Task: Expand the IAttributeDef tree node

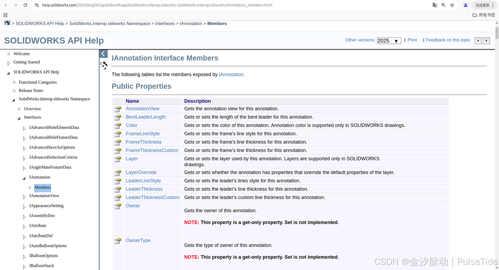Action: pyautogui.click(x=24, y=236)
